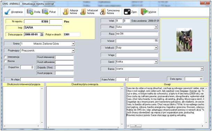Open the Barwa dropdown
Screen dimensions: 212x131
(202, 69)
